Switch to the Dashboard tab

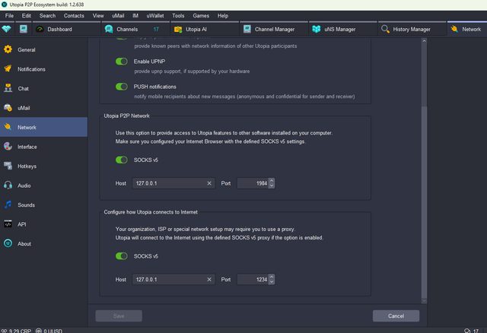(66, 29)
